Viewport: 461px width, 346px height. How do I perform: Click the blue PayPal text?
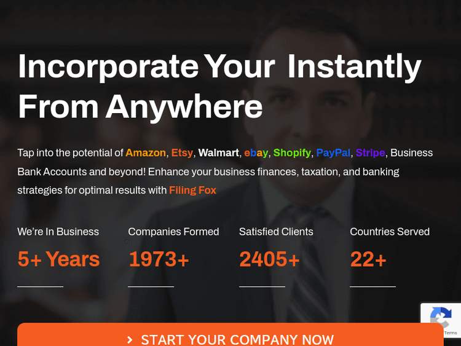(333, 152)
